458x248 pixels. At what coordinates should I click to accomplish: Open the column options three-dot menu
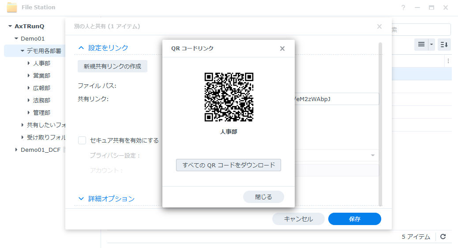pyautogui.click(x=448, y=61)
